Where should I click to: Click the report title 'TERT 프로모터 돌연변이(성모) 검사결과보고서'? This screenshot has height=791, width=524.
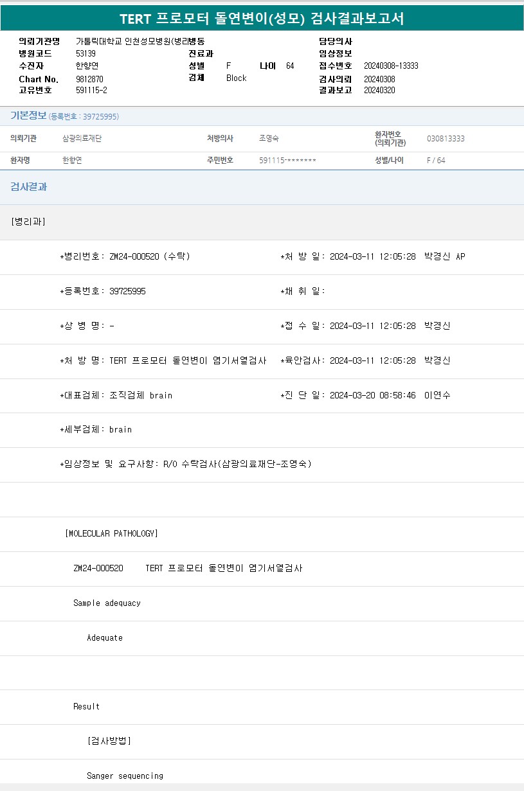point(262,19)
